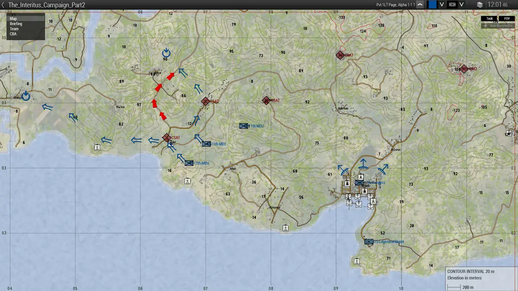
Task: Open the channel color dropdown
Action: coord(442,4)
